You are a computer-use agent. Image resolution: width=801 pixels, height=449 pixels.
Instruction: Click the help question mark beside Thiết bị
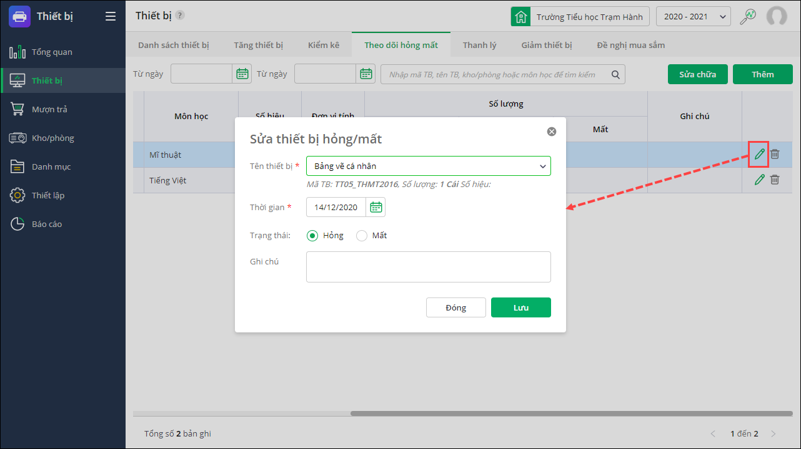[x=180, y=15]
